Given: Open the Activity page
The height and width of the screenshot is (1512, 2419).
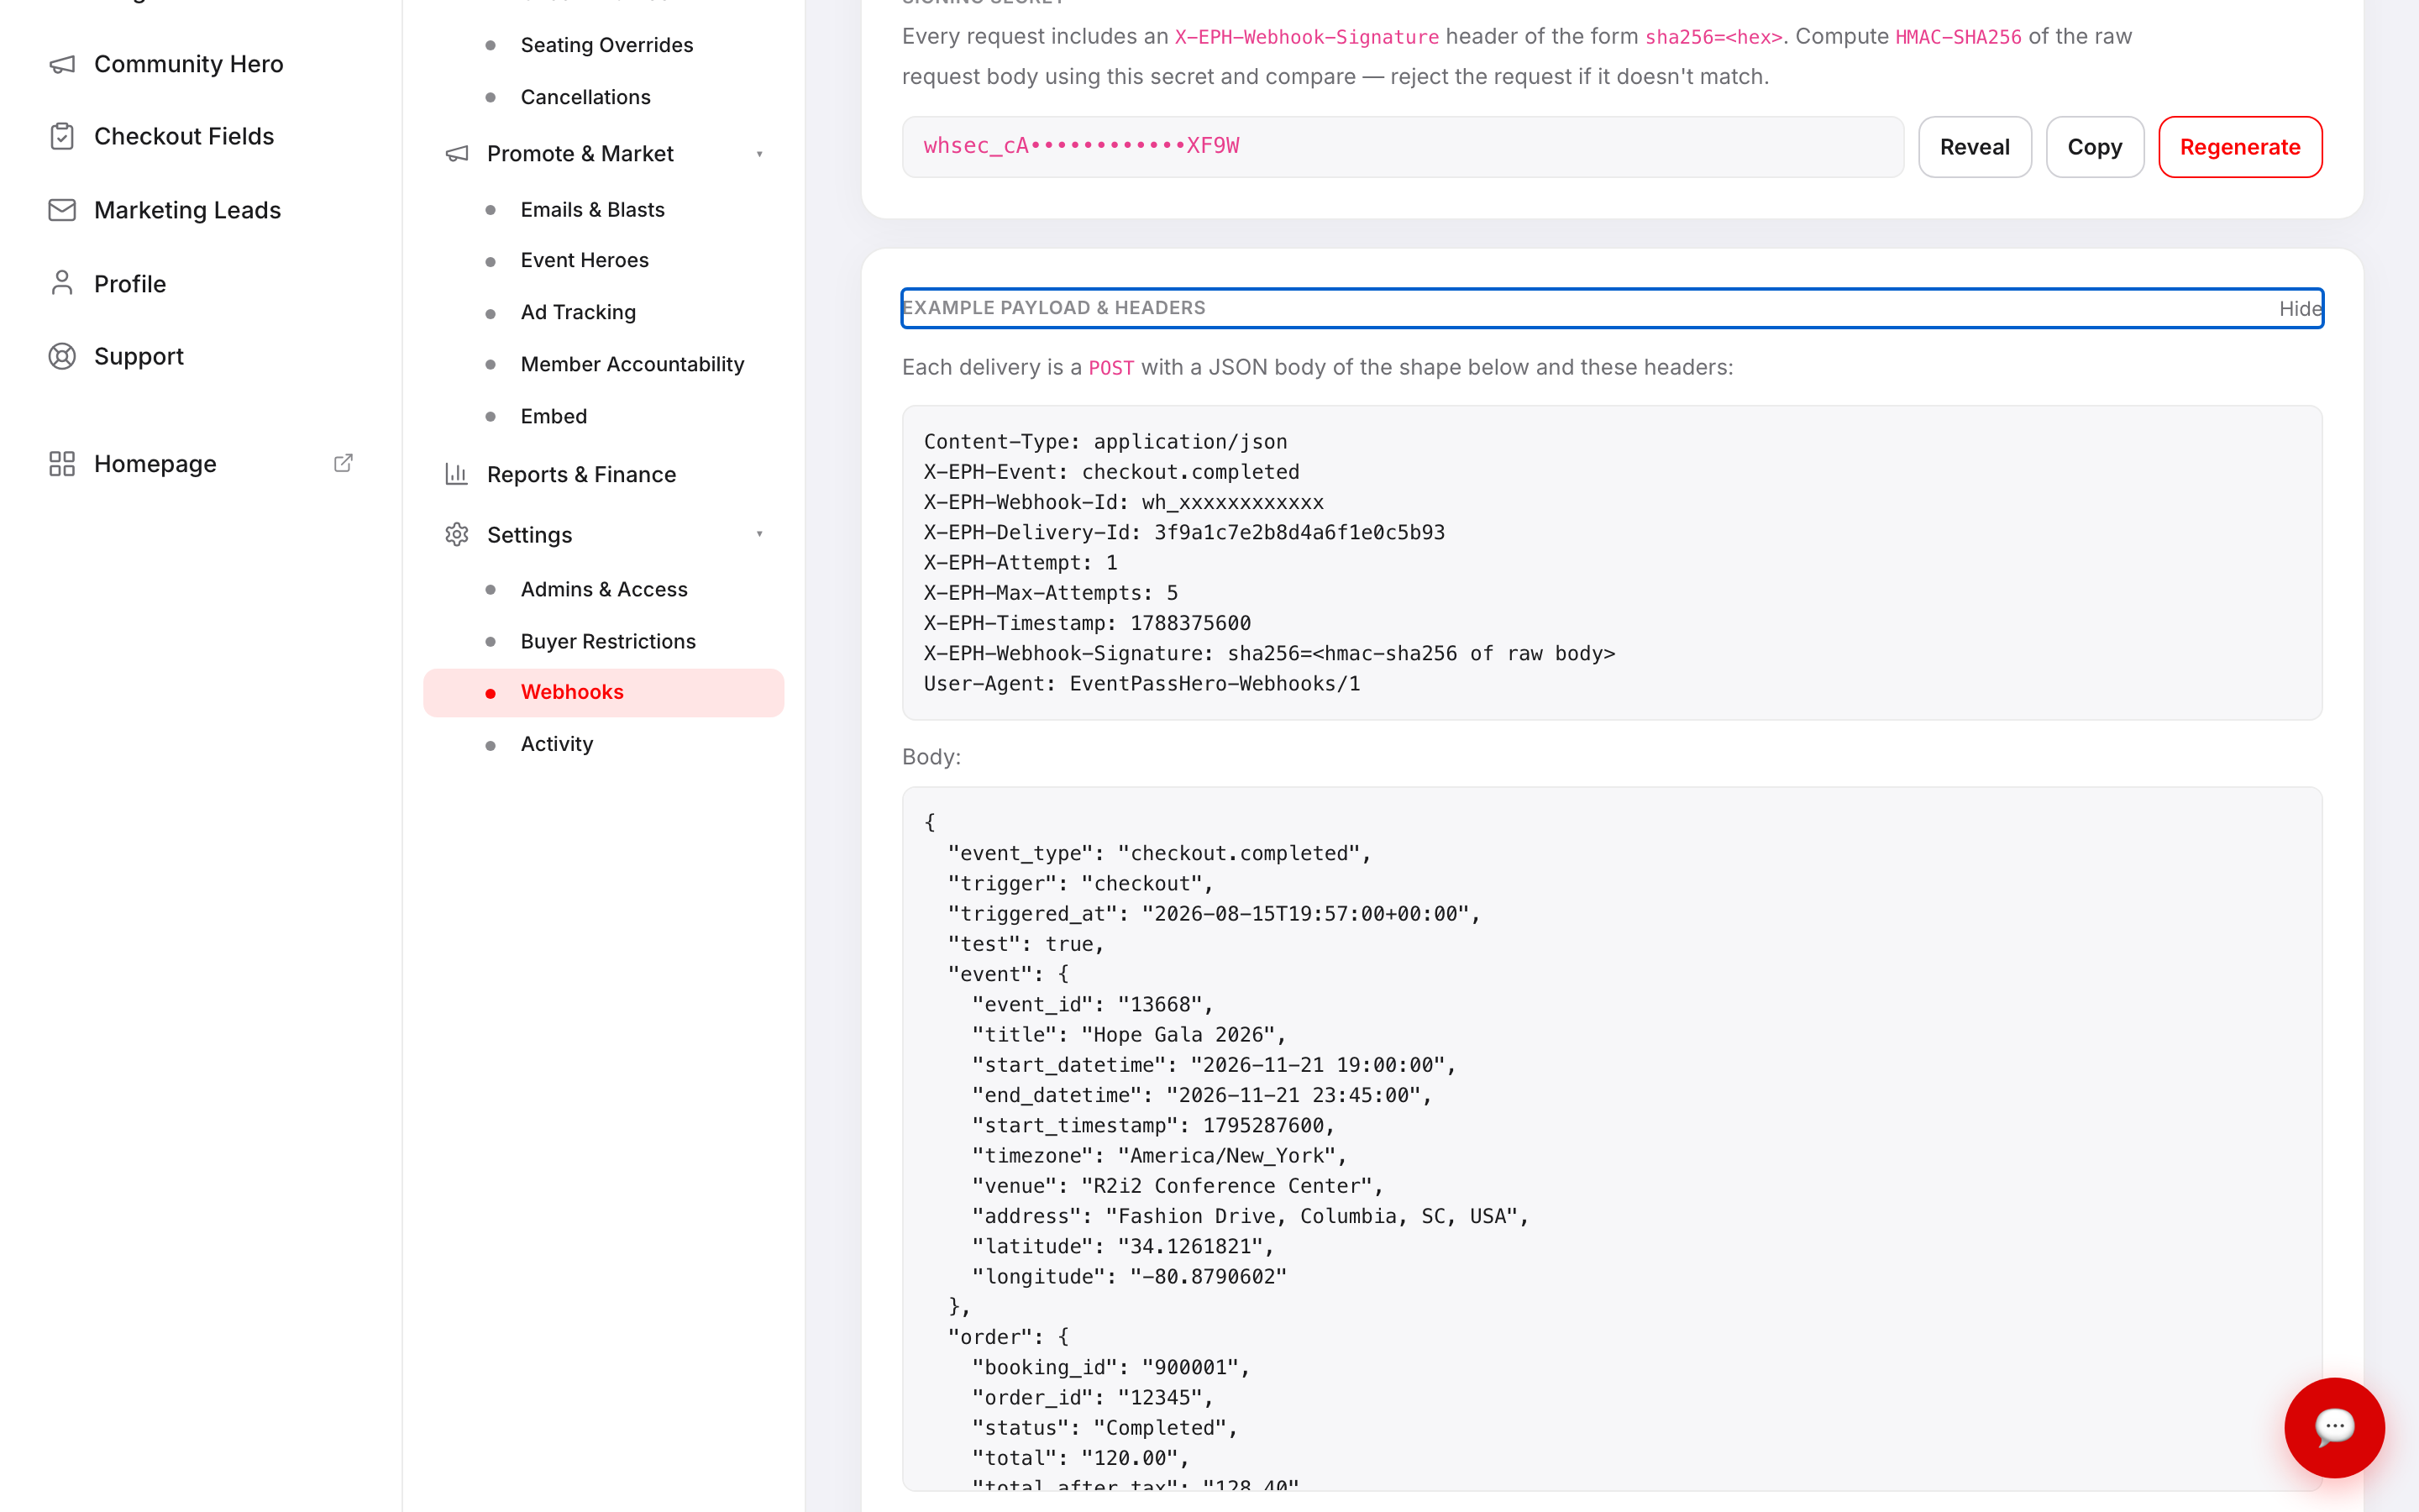Looking at the screenshot, I should click(557, 744).
